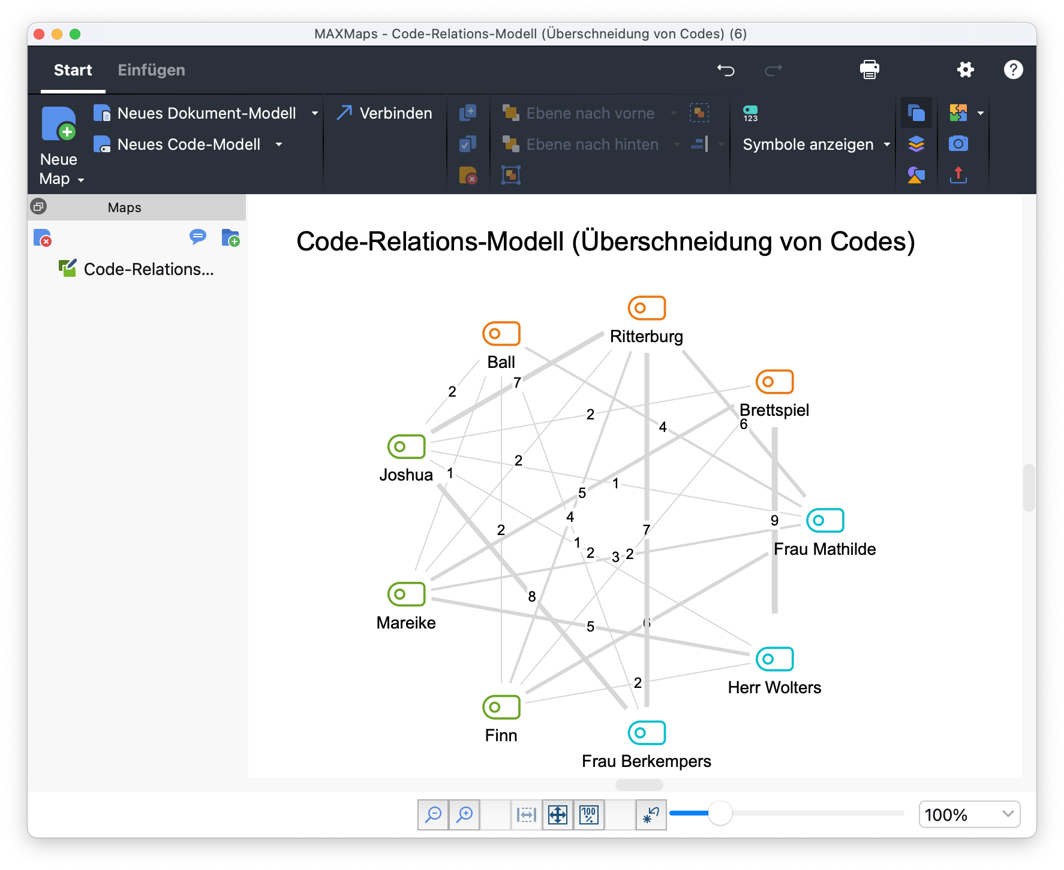Click Neues Dokument-Modell button
Viewport: 1064px width, 870px height.
pos(195,113)
